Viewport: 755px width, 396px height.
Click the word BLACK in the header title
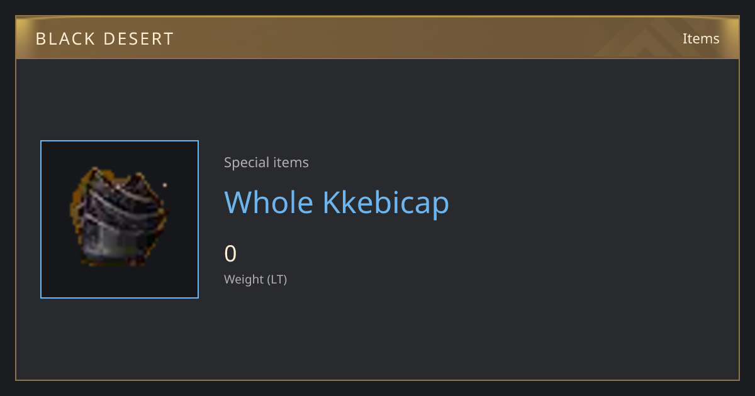click(x=62, y=39)
